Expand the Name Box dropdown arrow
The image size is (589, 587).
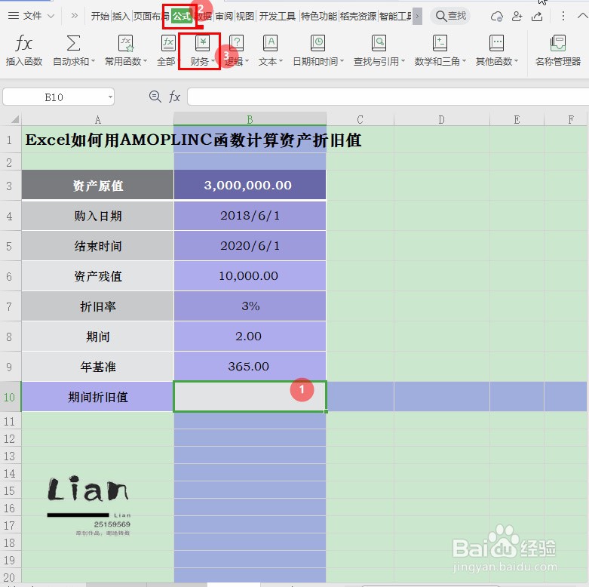(x=110, y=97)
